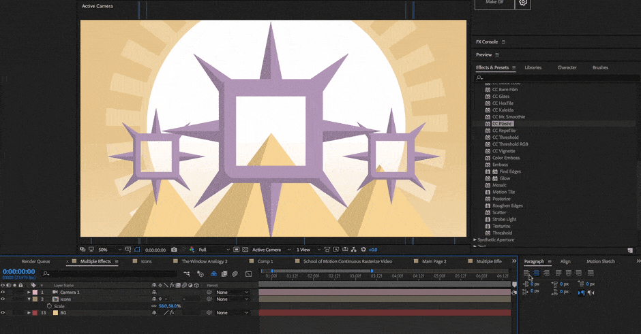Switch to The Window Analogy 2 tab
The width and height of the screenshot is (641, 334).
click(205, 261)
